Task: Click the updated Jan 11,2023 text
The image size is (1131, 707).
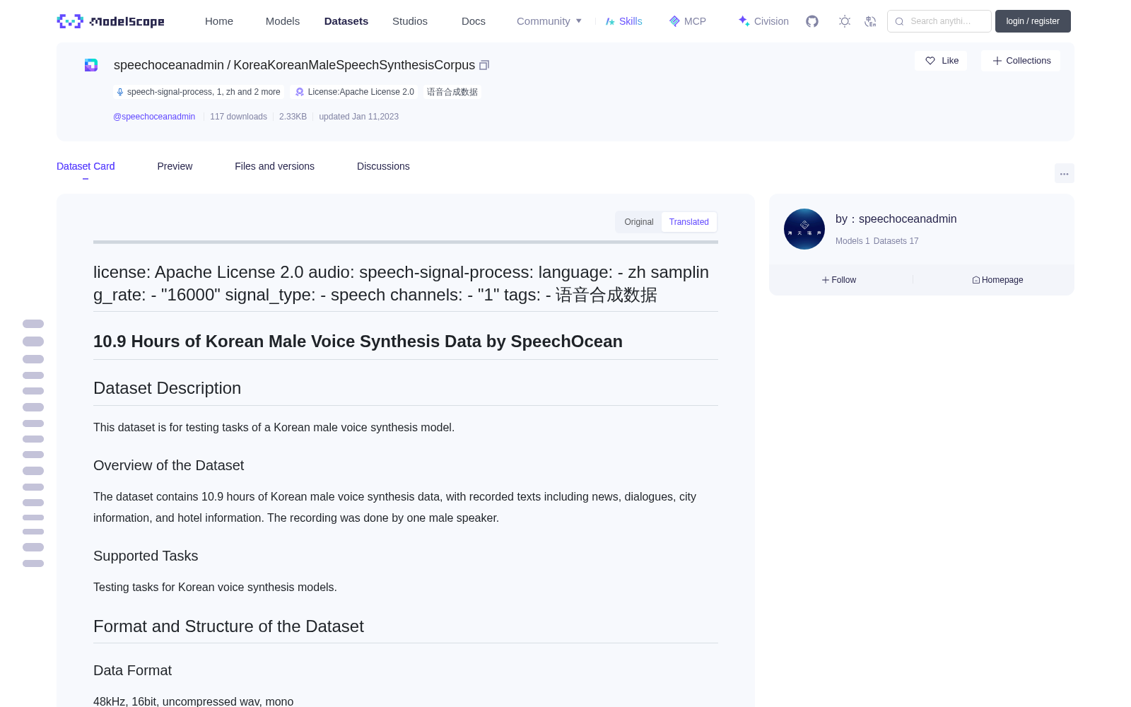Action: click(358, 117)
